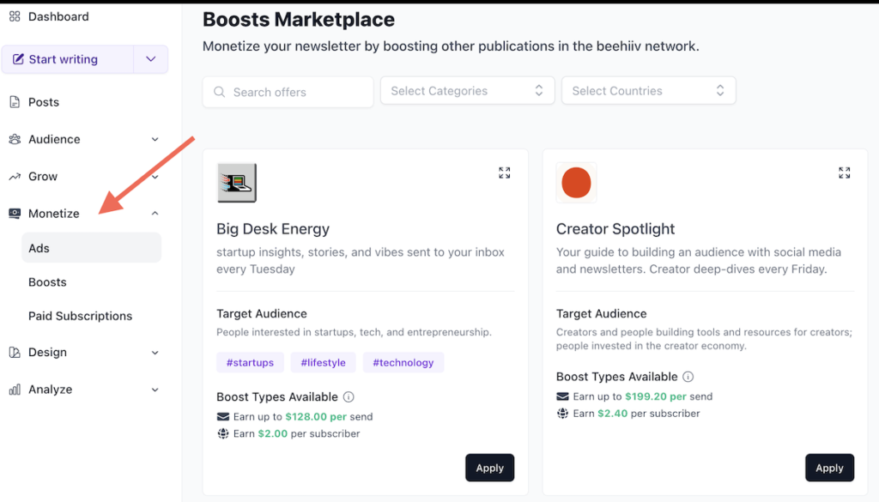
Task: Click the #startups tag
Action: point(250,362)
